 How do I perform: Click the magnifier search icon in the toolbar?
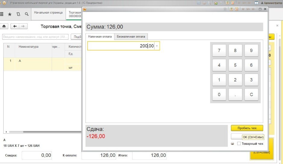(x=27, y=14)
